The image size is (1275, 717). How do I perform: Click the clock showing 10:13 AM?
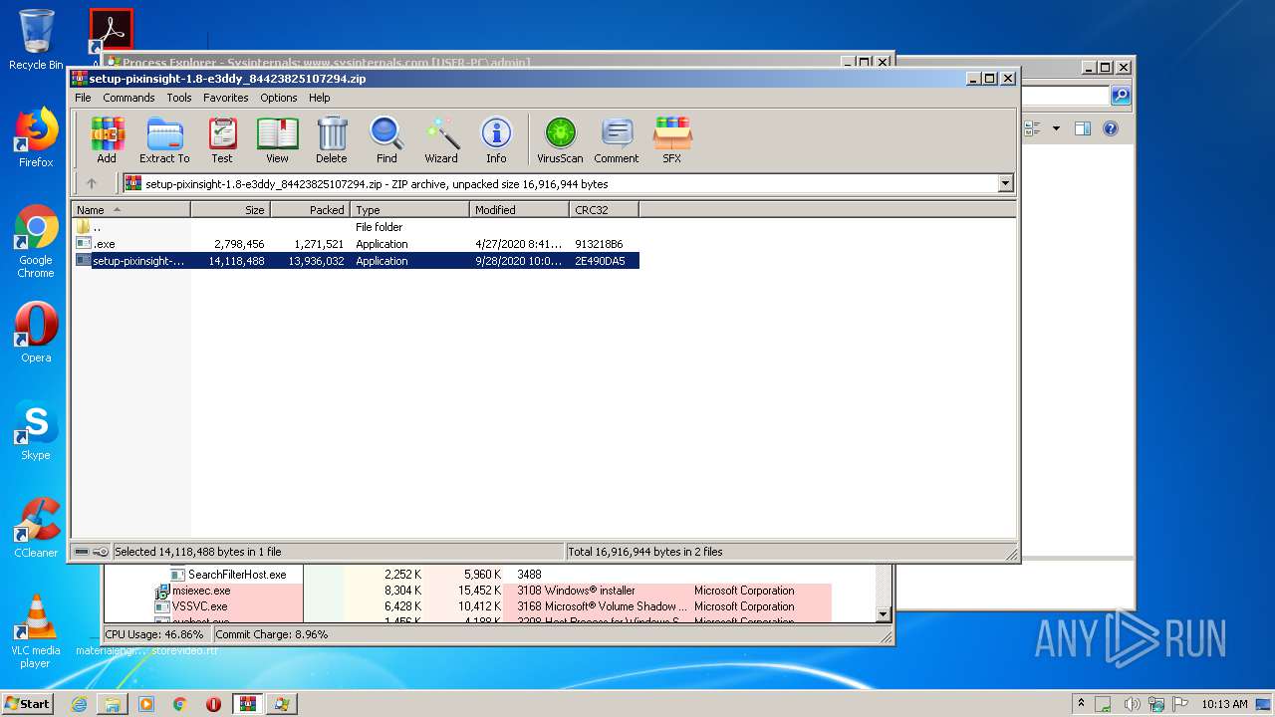pyautogui.click(x=1223, y=704)
